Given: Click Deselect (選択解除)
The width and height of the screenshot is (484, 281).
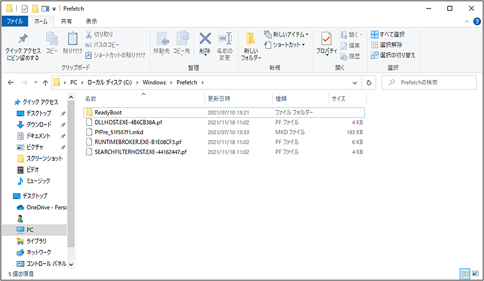Looking at the screenshot, I should 386,45.
